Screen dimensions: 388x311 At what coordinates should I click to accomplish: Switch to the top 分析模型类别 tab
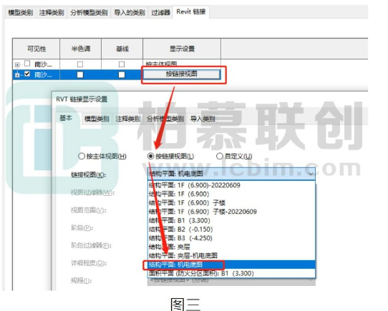[x=89, y=12]
